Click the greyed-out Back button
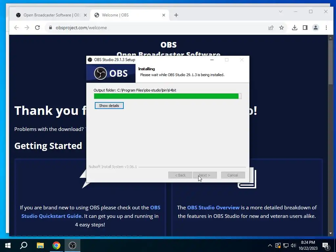 coord(180,175)
